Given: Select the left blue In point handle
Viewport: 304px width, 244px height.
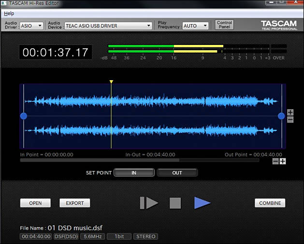Looking at the screenshot, I should coord(24,116).
